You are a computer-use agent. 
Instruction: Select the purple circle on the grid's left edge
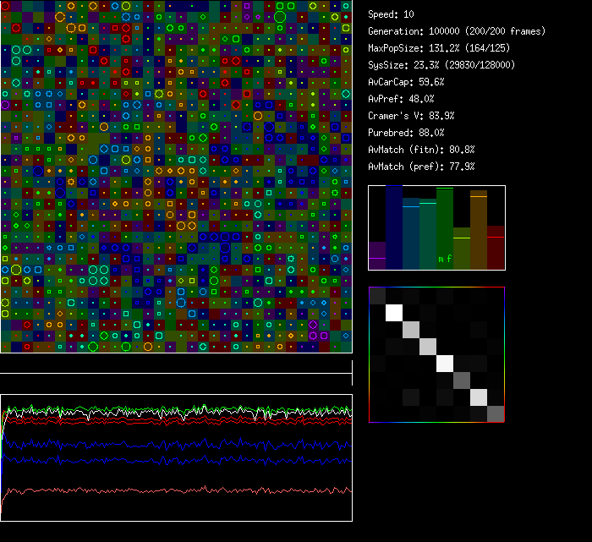5,105
